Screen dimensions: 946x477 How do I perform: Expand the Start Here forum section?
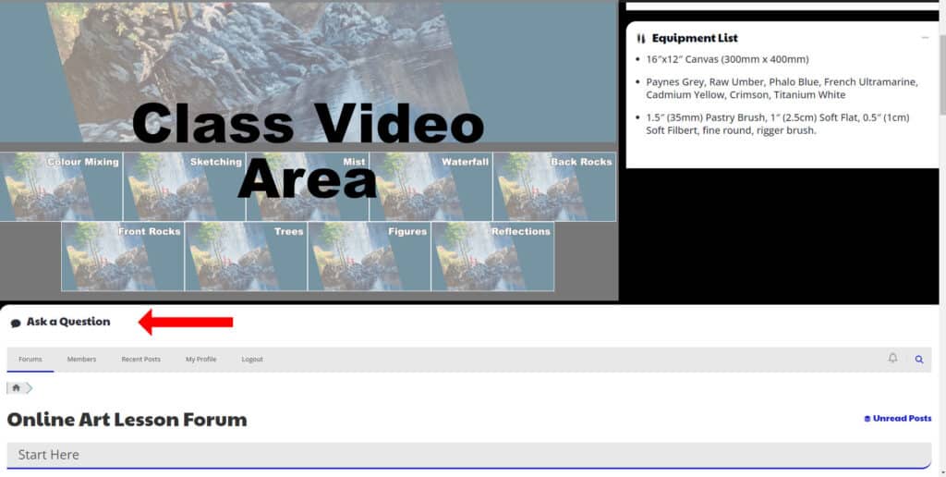tap(467, 455)
